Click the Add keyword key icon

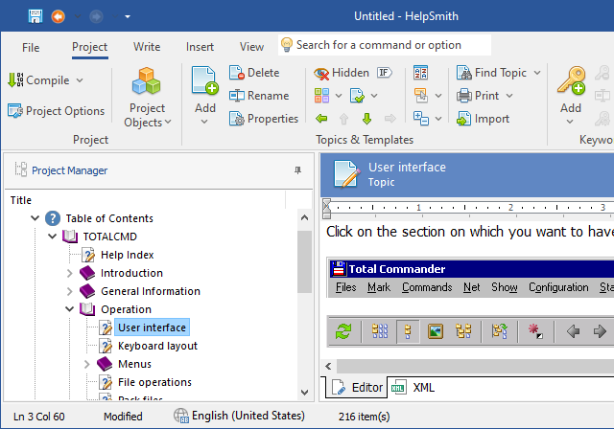pyautogui.click(x=572, y=80)
